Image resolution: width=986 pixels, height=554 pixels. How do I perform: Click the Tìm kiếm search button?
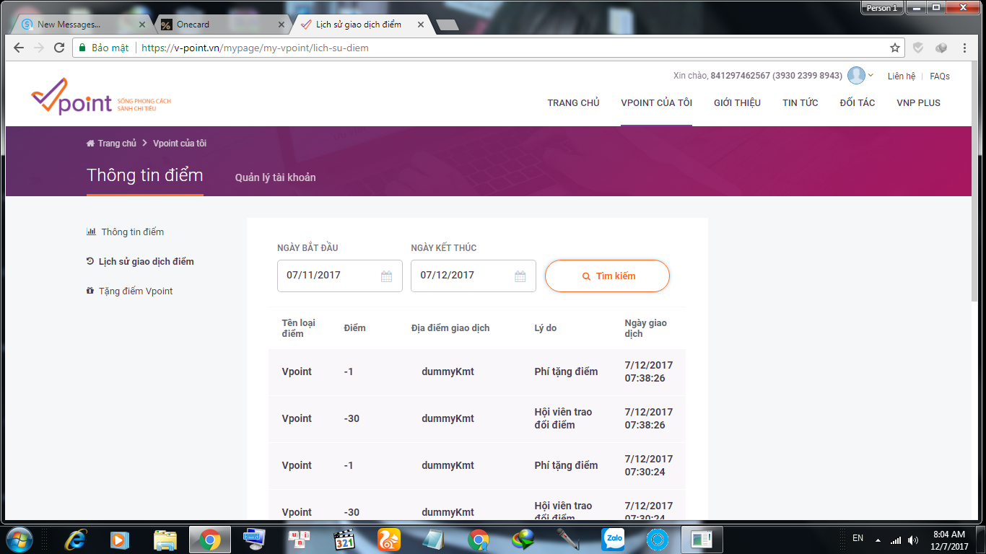pyautogui.click(x=607, y=276)
